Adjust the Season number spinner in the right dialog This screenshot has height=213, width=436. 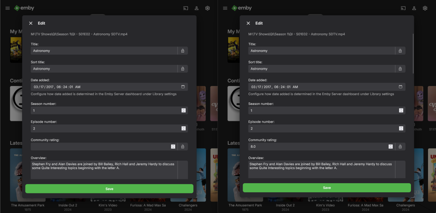click(x=401, y=110)
